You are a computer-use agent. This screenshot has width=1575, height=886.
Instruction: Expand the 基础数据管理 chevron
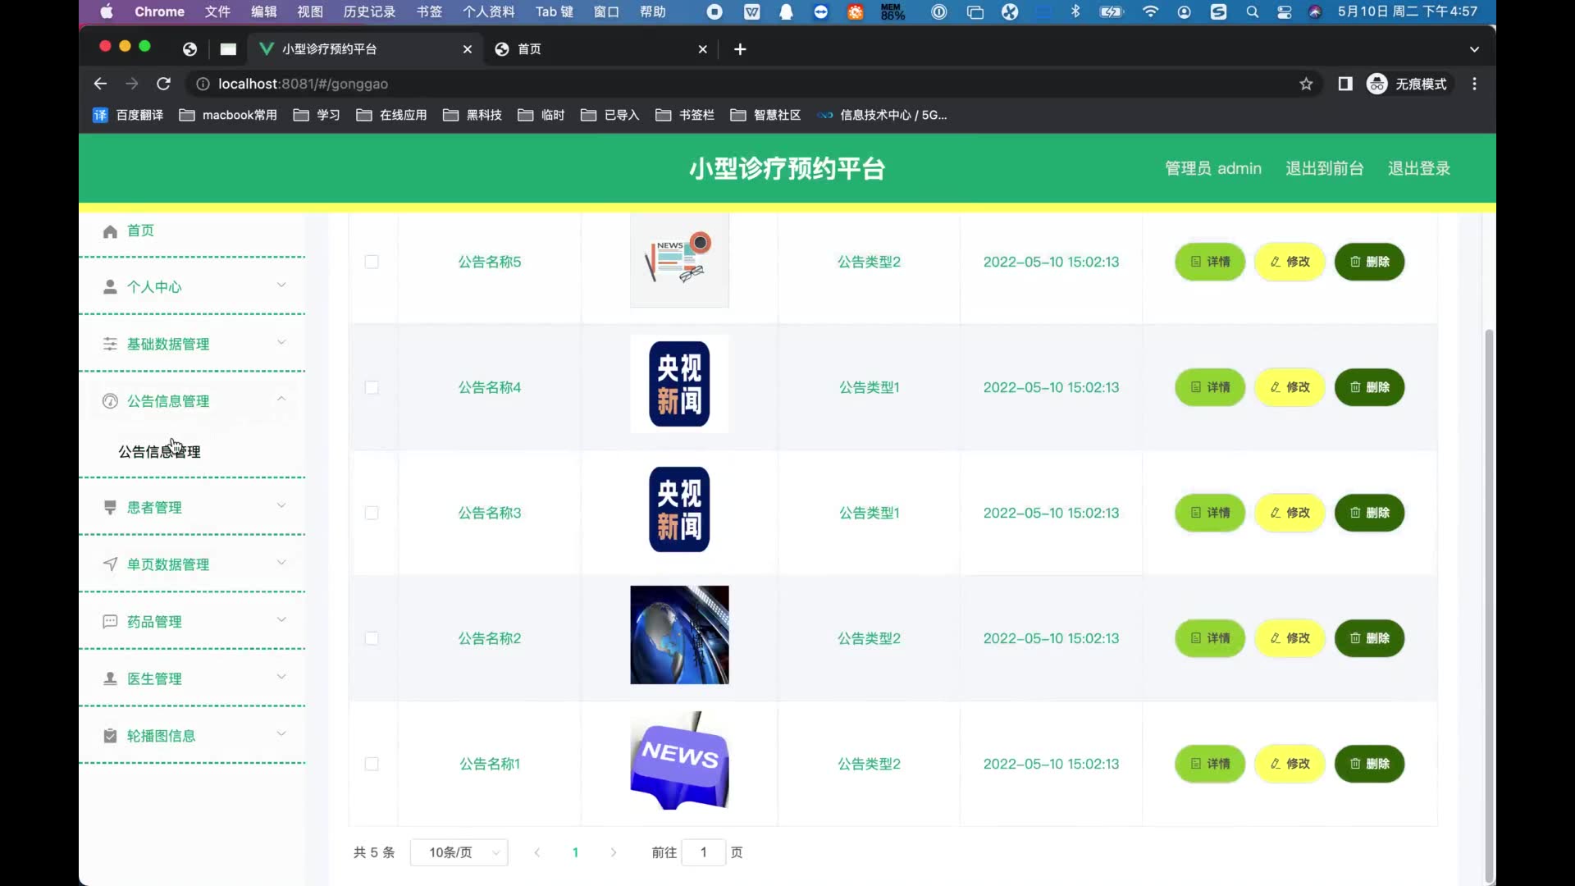(x=281, y=342)
